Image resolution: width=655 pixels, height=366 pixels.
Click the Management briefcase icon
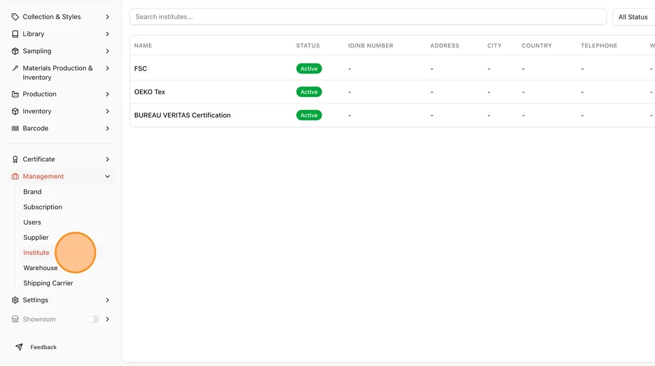click(15, 177)
